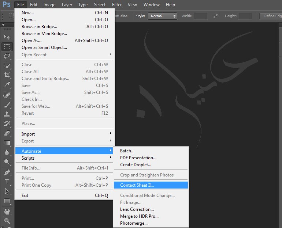Choose Open as Smart Object...
The width and height of the screenshot is (282, 228).
coord(64,47)
